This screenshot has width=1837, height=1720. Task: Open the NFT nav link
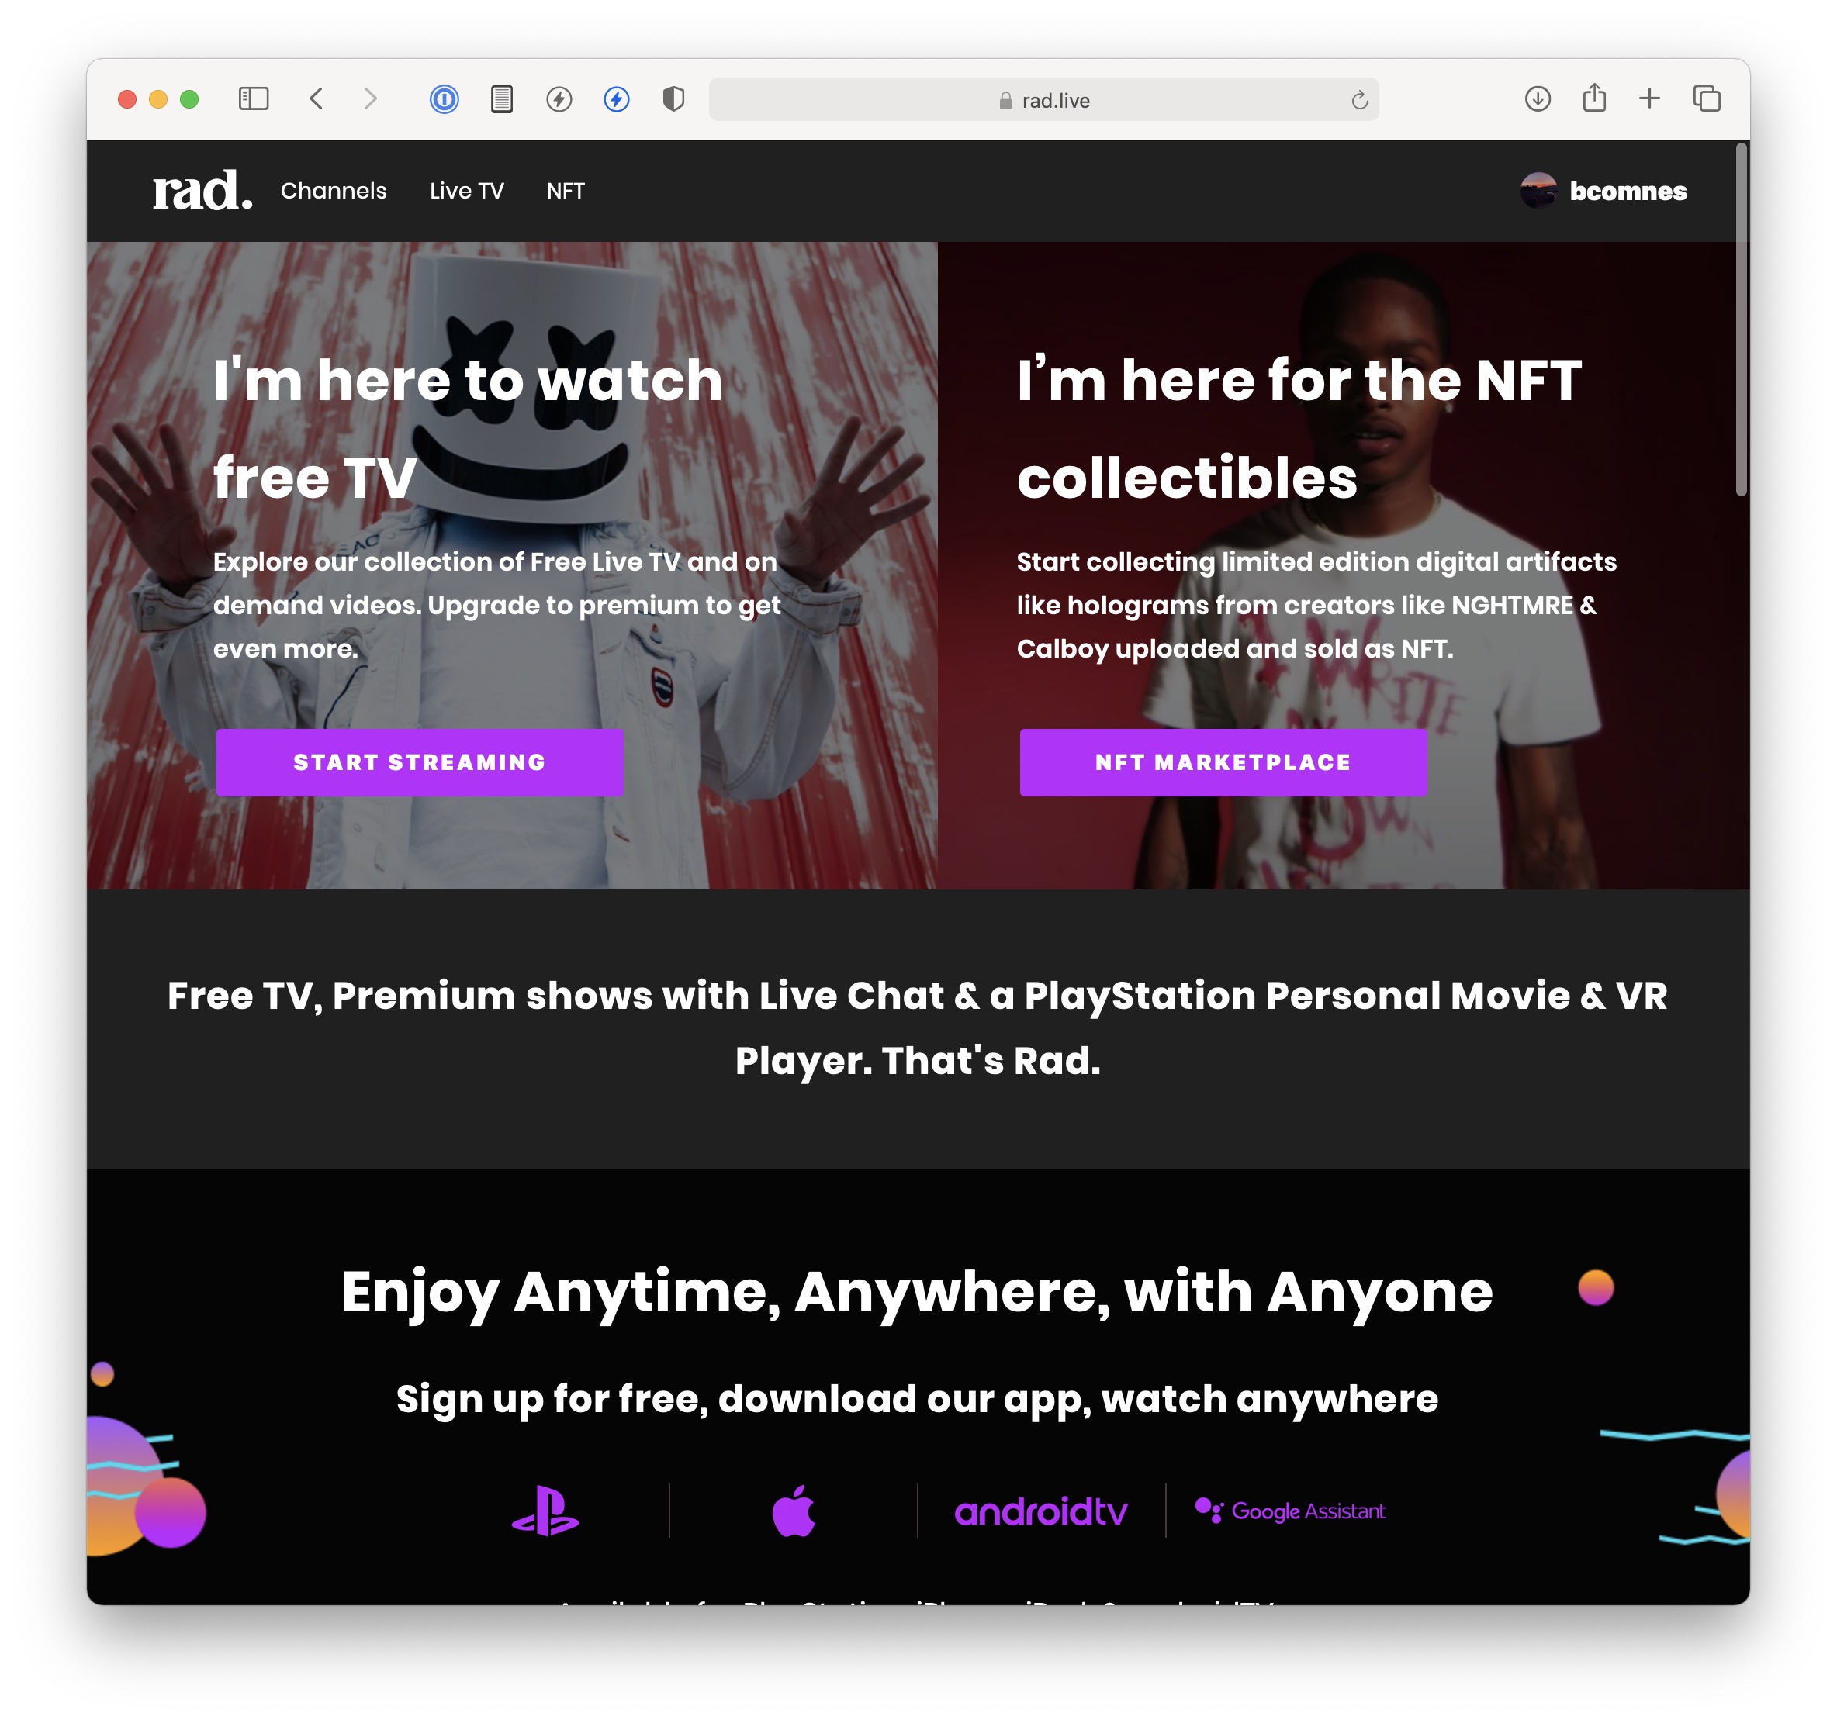pos(566,192)
